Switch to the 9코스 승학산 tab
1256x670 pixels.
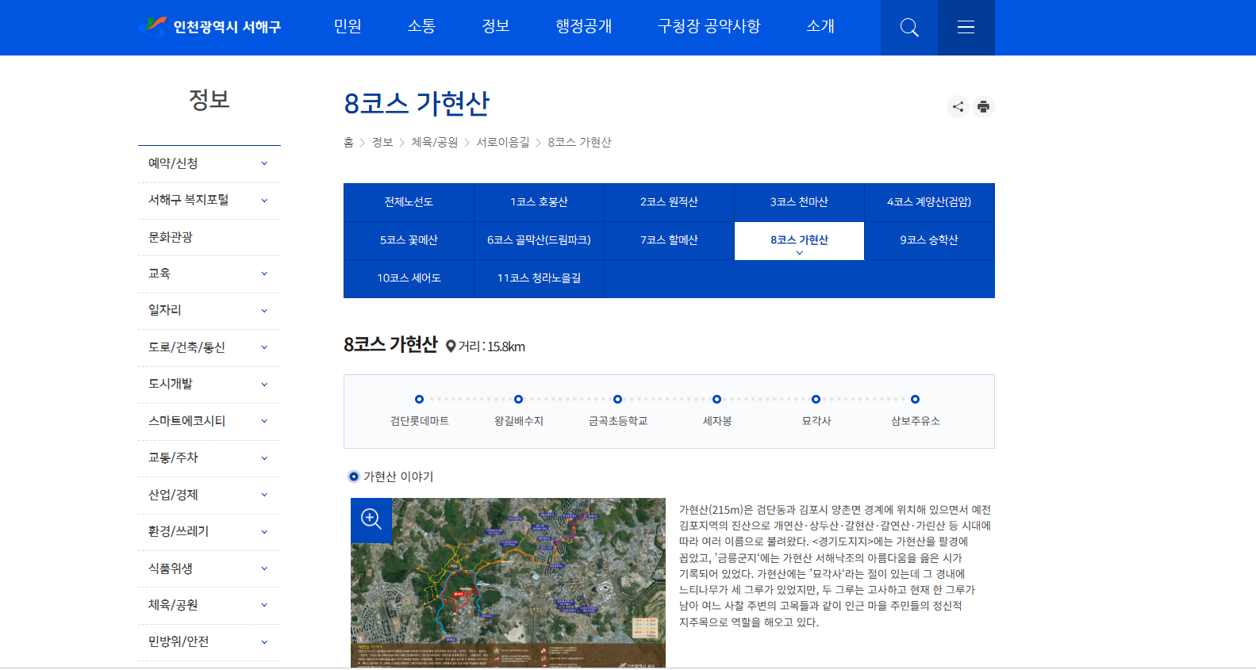pyautogui.click(x=929, y=240)
